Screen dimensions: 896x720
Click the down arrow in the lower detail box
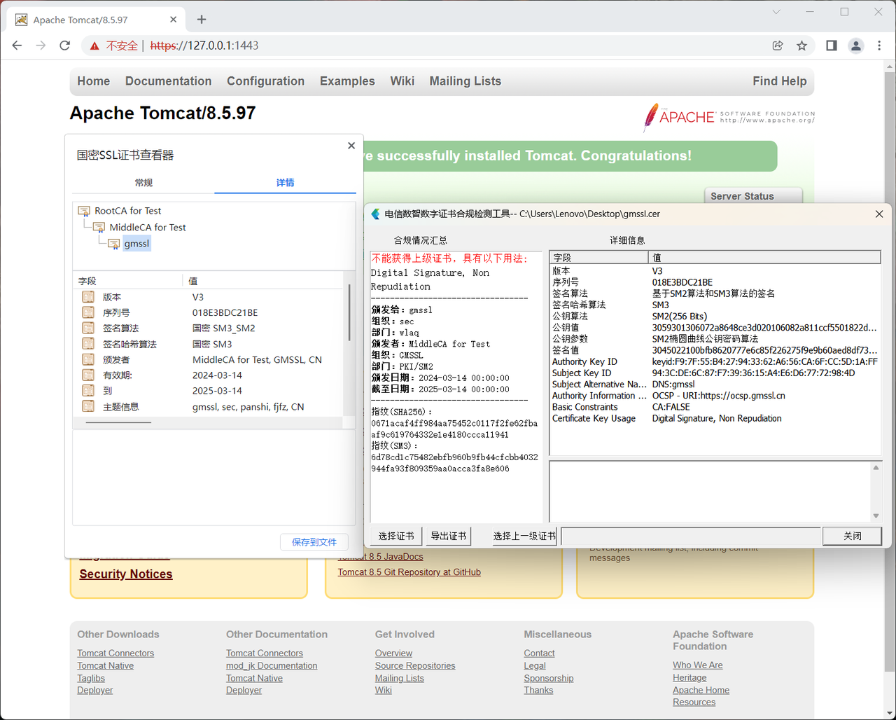tap(876, 516)
